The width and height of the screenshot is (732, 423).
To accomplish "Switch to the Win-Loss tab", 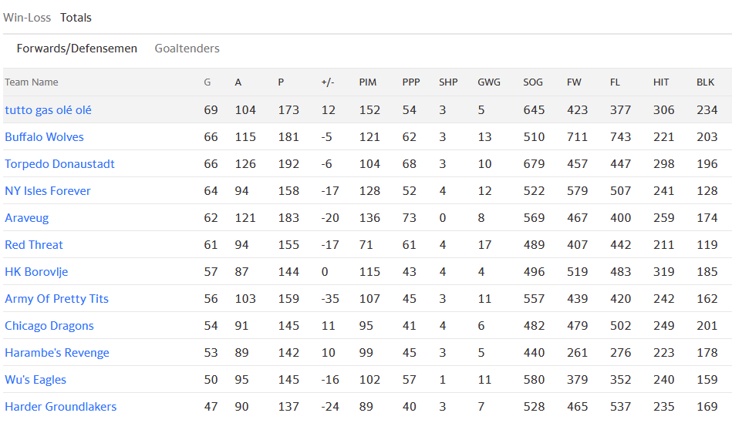I will pos(27,17).
